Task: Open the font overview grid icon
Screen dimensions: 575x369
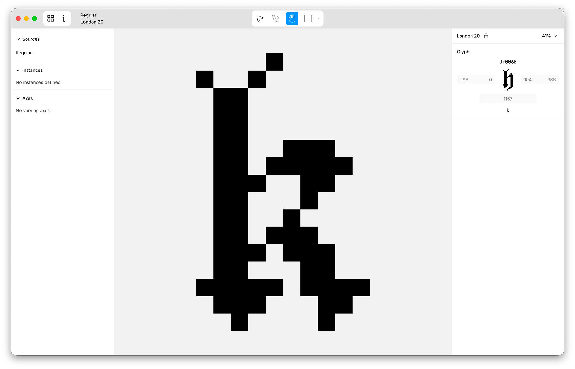Action: (x=51, y=18)
